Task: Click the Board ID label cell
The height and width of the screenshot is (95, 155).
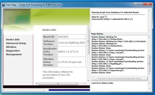Action: [x=50, y=37]
